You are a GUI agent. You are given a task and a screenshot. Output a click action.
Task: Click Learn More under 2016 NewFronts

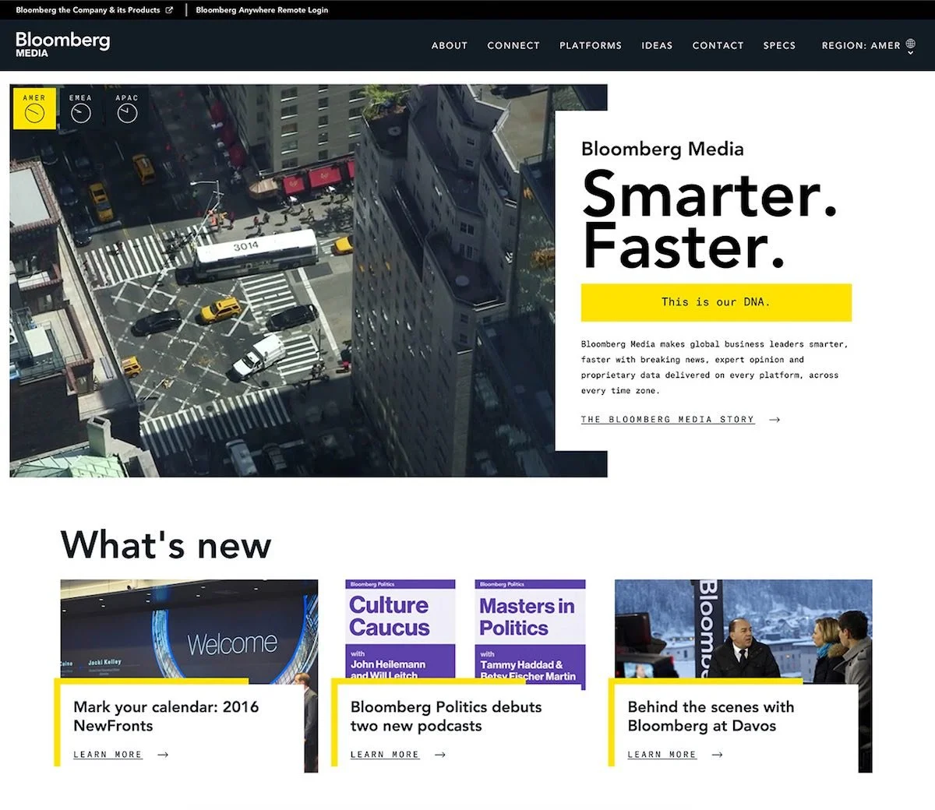tap(108, 754)
